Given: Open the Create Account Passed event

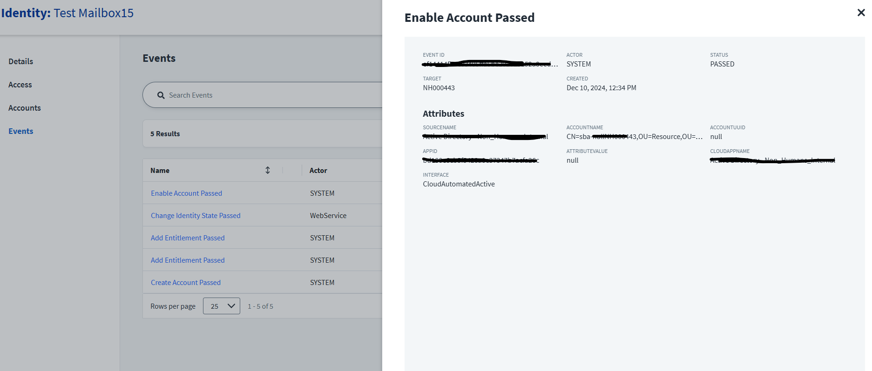Looking at the screenshot, I should [x=186, y=283].
